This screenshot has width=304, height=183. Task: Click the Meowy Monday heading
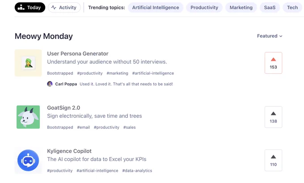point(44,36)
